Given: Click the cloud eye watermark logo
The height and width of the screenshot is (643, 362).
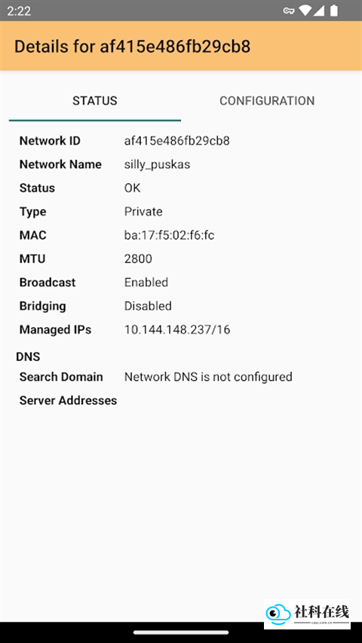Looking at the screenshot, I should [278, 614].
